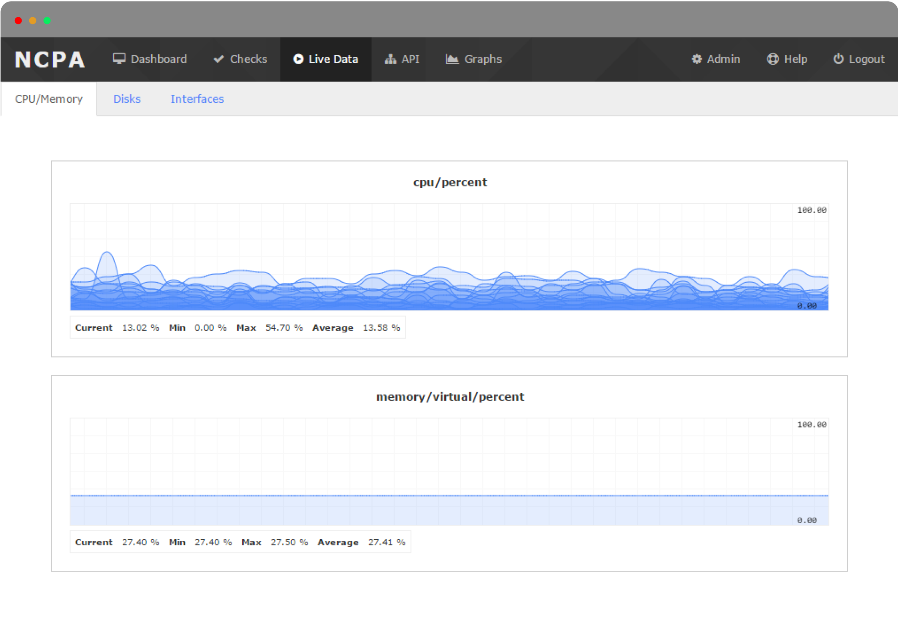This screenshot has width=898, height=628.
Task: Open the Admin settings panel
Action: (716, 59)
